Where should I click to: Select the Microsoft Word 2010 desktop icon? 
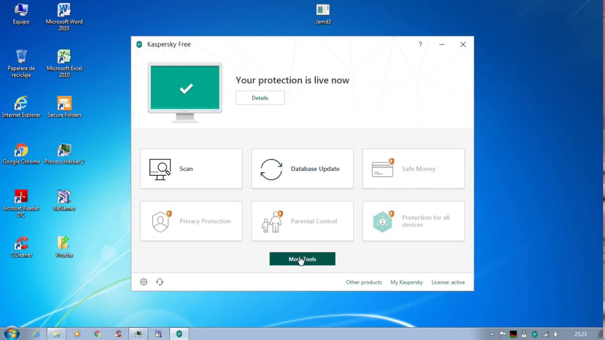pyautogui.click(x=64, y=17)
